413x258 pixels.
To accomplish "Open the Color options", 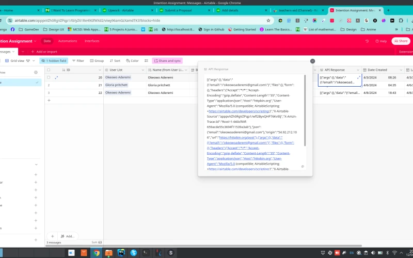I will 132,61.
